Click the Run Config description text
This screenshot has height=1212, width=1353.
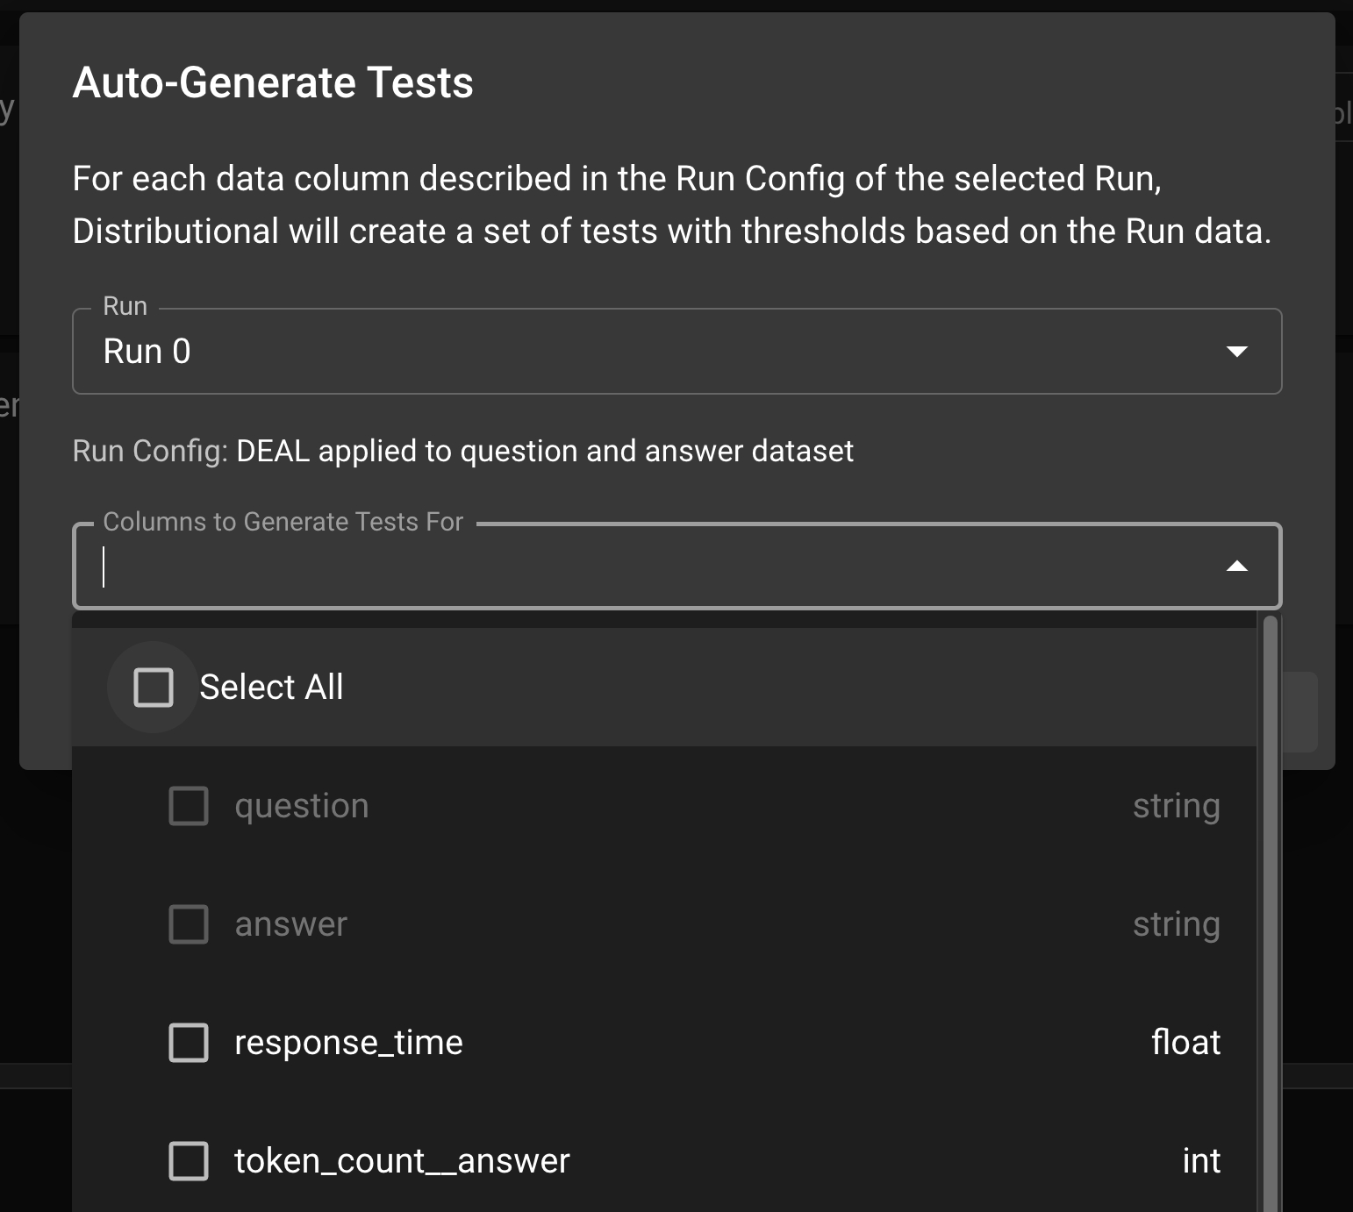coord(462,451)
